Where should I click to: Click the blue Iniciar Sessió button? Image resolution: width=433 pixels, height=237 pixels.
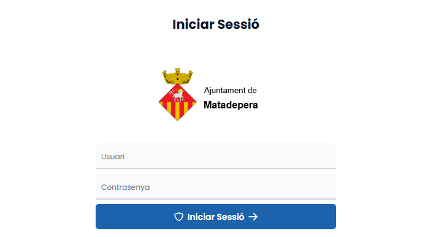point(216,217)
